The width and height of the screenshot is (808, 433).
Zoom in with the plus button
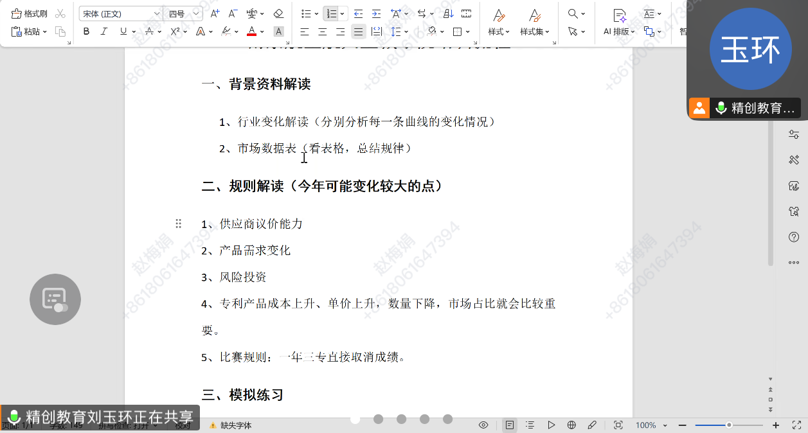pos(776,425)
